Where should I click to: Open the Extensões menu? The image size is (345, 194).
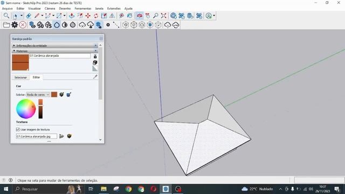(x=114, y=9)
